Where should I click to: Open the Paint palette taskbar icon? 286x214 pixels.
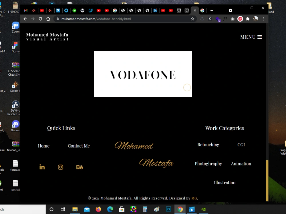click(x=157, y=209)
